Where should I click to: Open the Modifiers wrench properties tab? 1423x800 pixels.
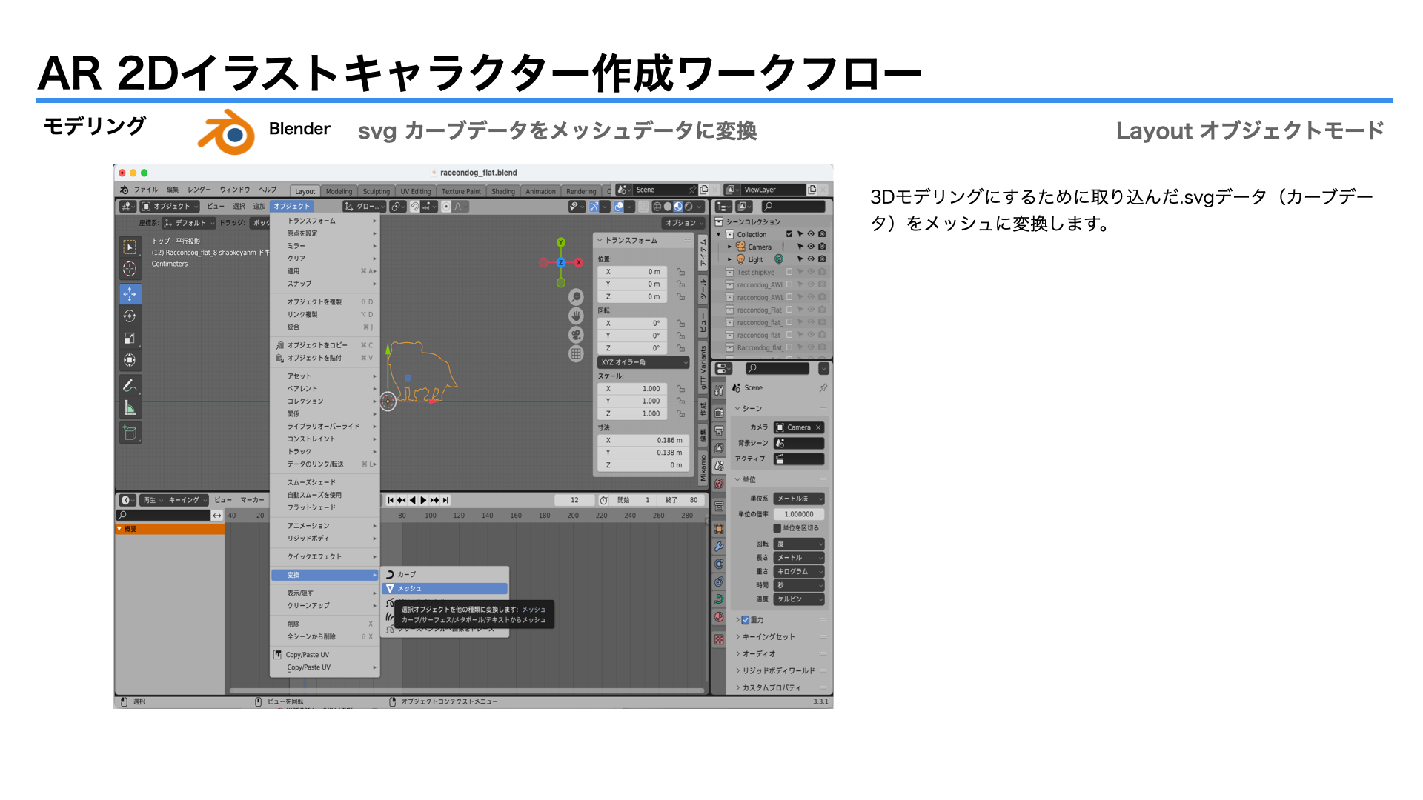pyautogui.click(x=719, y=547)
